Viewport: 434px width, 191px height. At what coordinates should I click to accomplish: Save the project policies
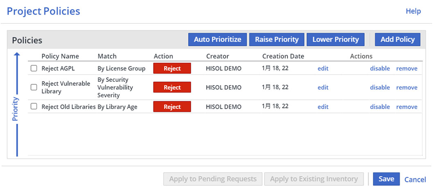[386, 179]
